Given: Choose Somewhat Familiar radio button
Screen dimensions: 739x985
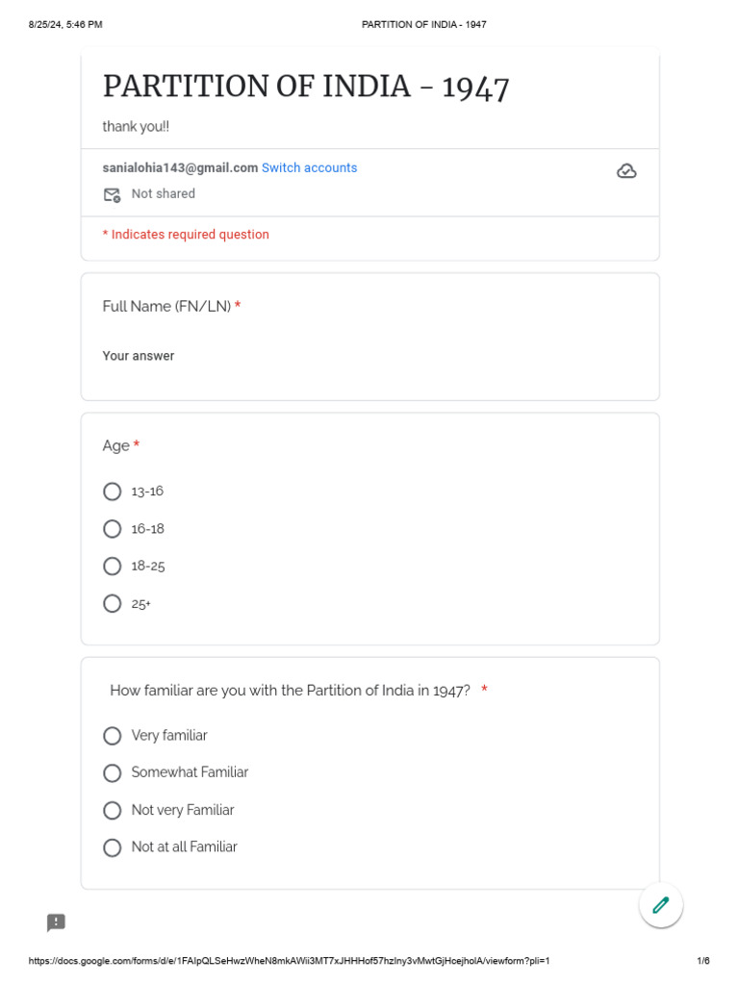Looking at the screenshot, I should pos(113,773).
